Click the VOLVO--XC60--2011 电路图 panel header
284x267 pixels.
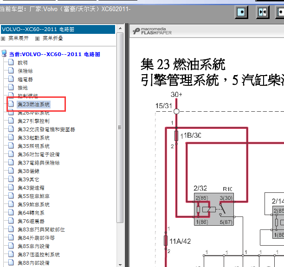pos(58,29)
